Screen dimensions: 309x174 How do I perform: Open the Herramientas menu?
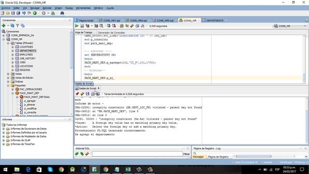[83, 8]
